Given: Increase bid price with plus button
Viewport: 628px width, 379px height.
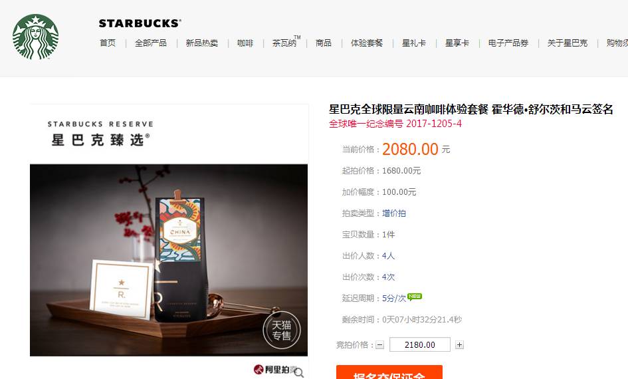Looking at the screenshot, I should [x=459, y=345].
